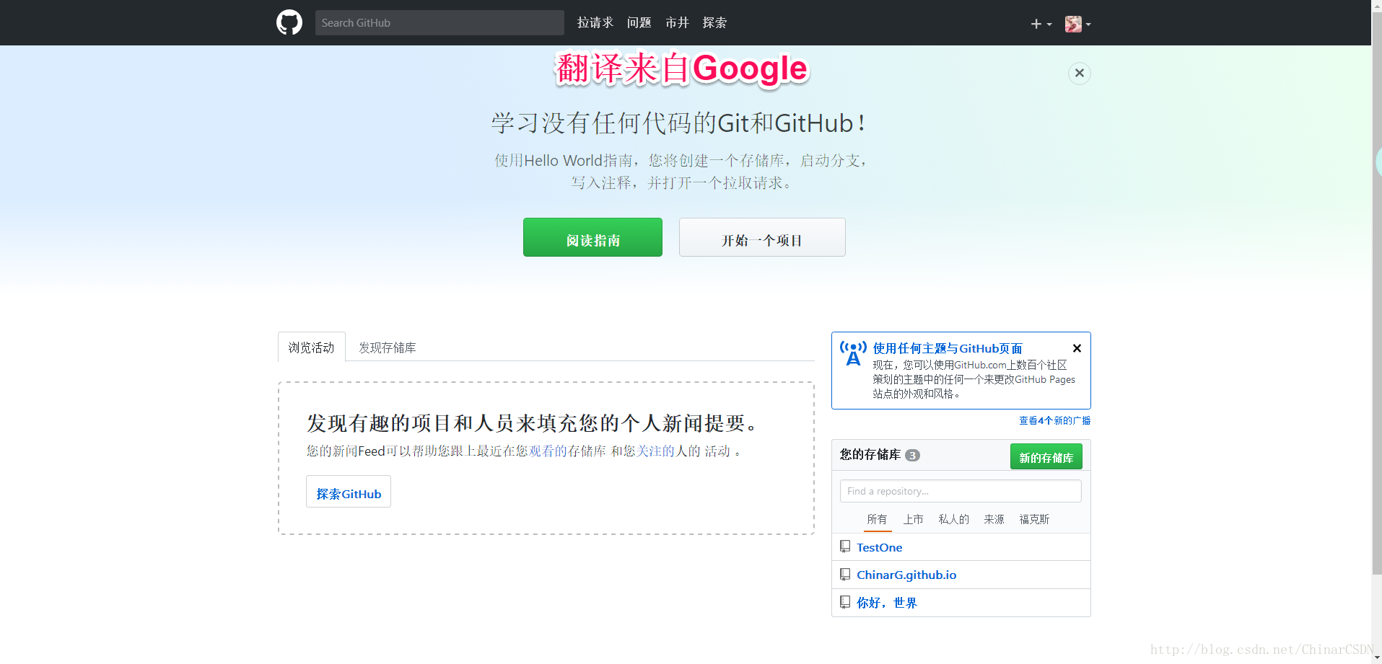Click the repo icon beside ChinarG.github.io
Screen dimensions: 1382x664
845,575
